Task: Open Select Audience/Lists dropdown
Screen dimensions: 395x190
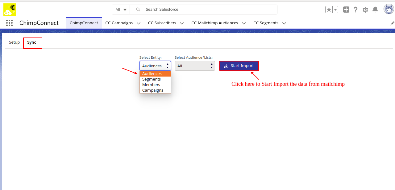Action: (195, 66)
